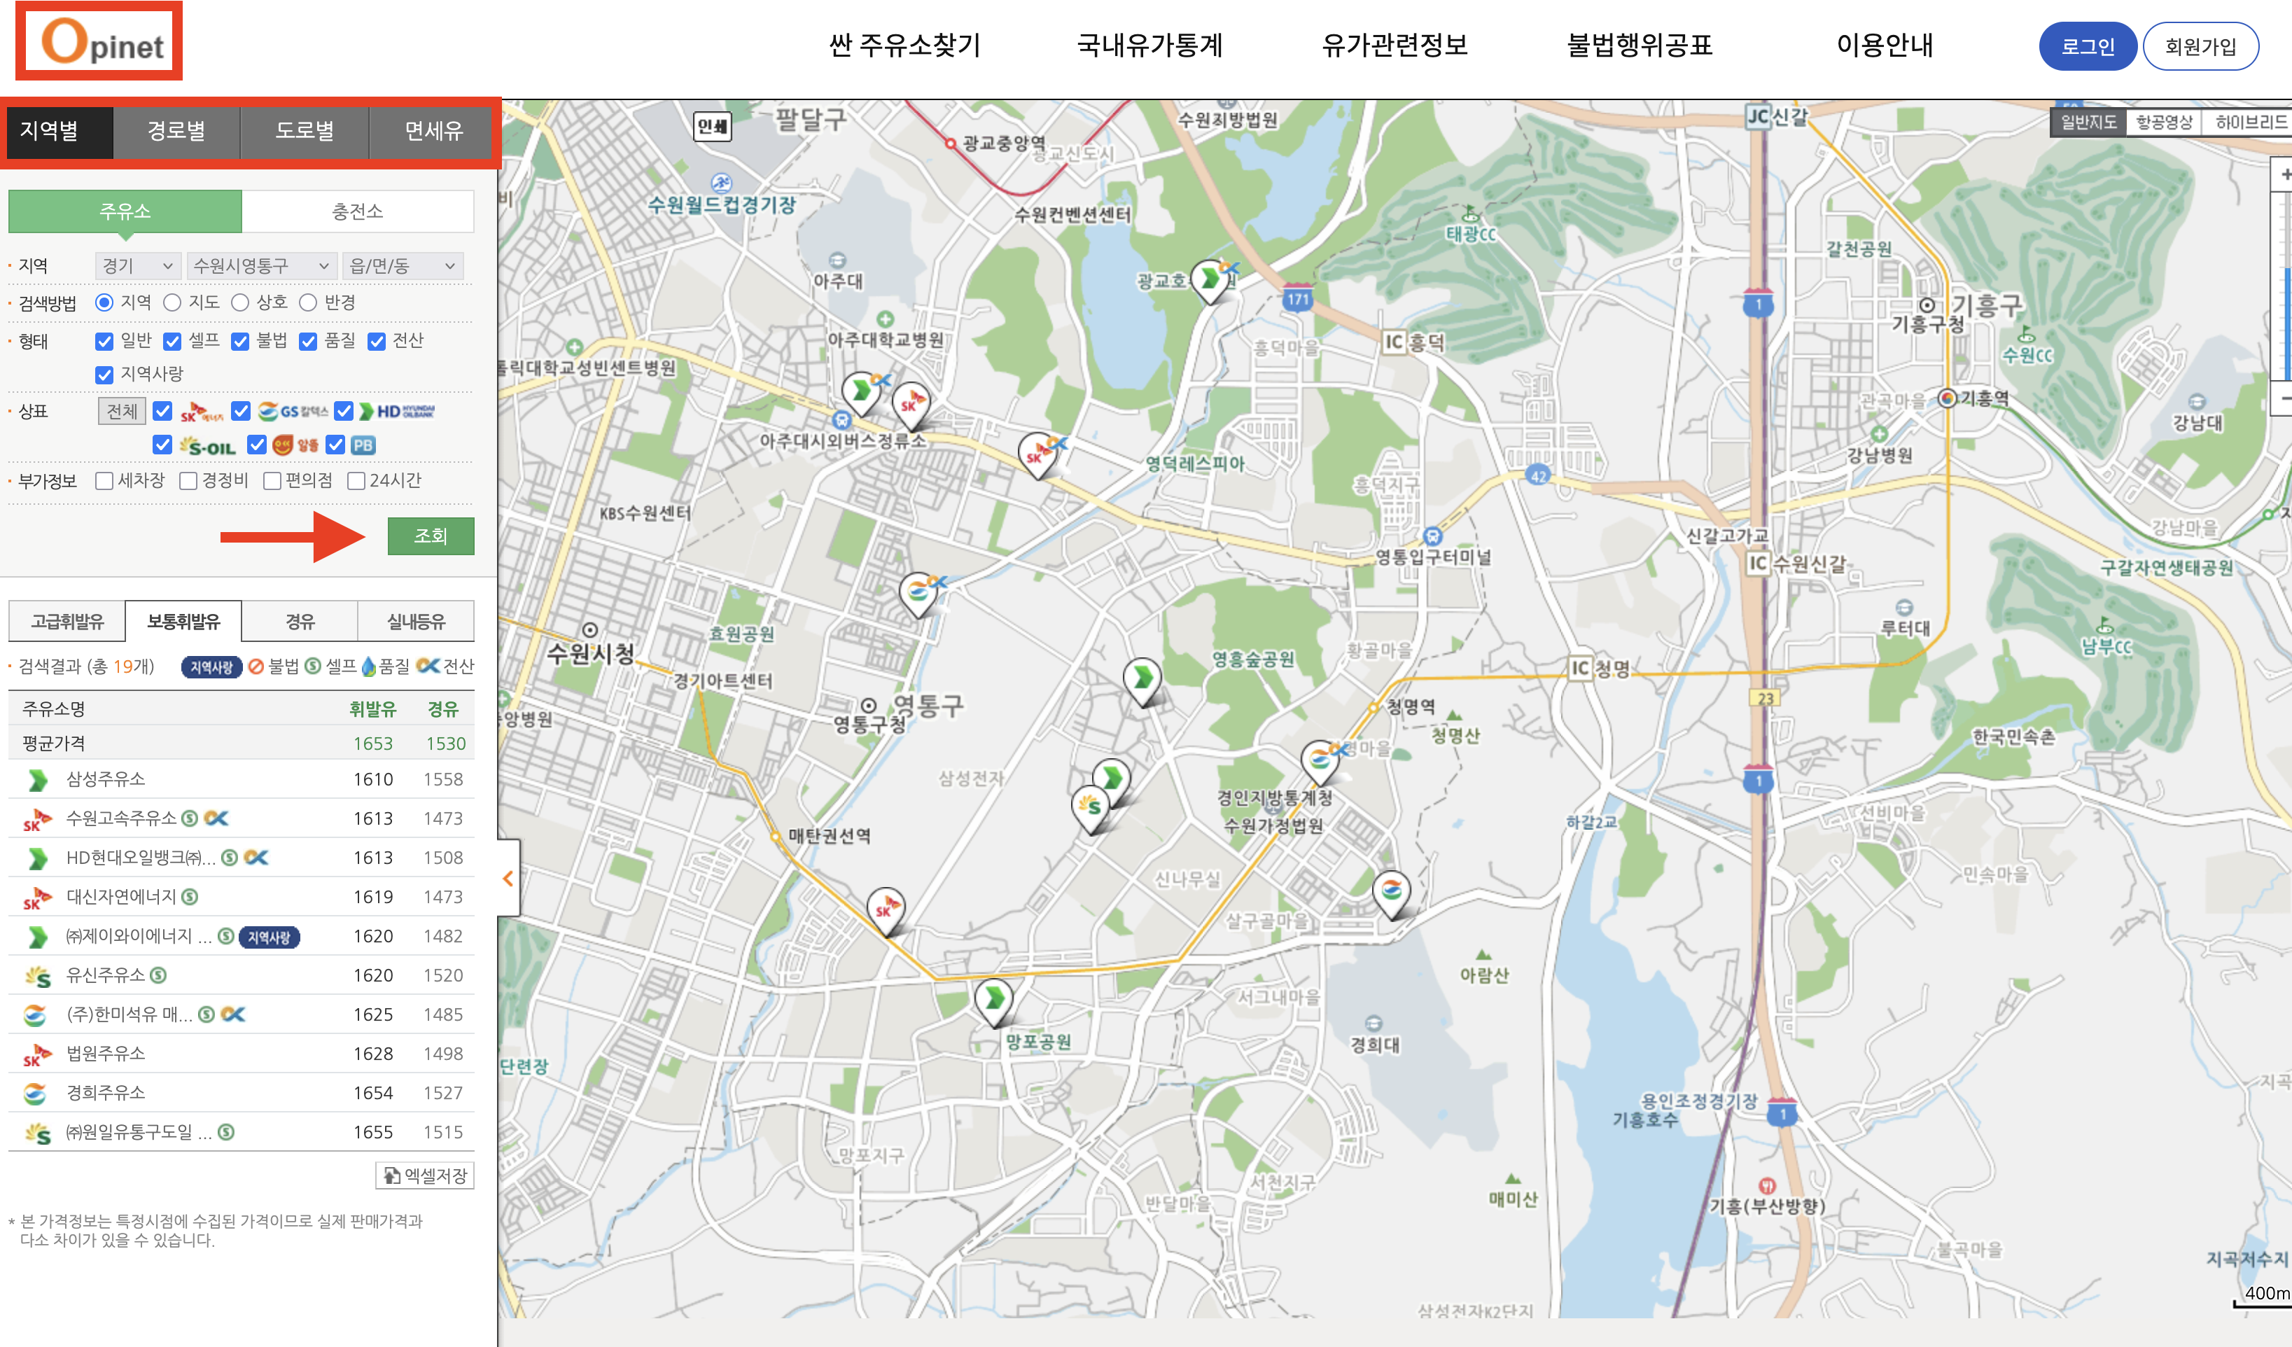Select the 반경 search method radio

coord(308,302)
